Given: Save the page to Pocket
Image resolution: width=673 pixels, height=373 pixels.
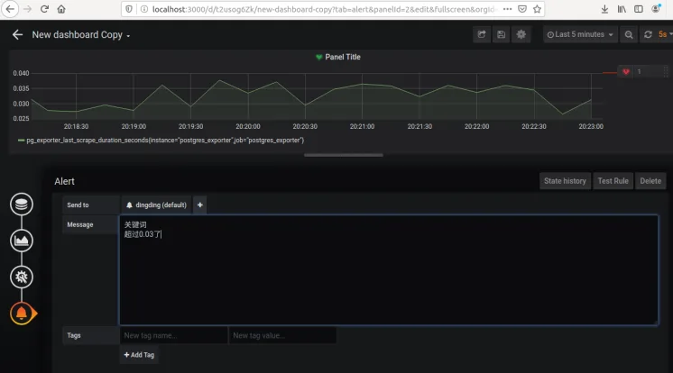Looking at the screenshot, I should click(522, 9).
